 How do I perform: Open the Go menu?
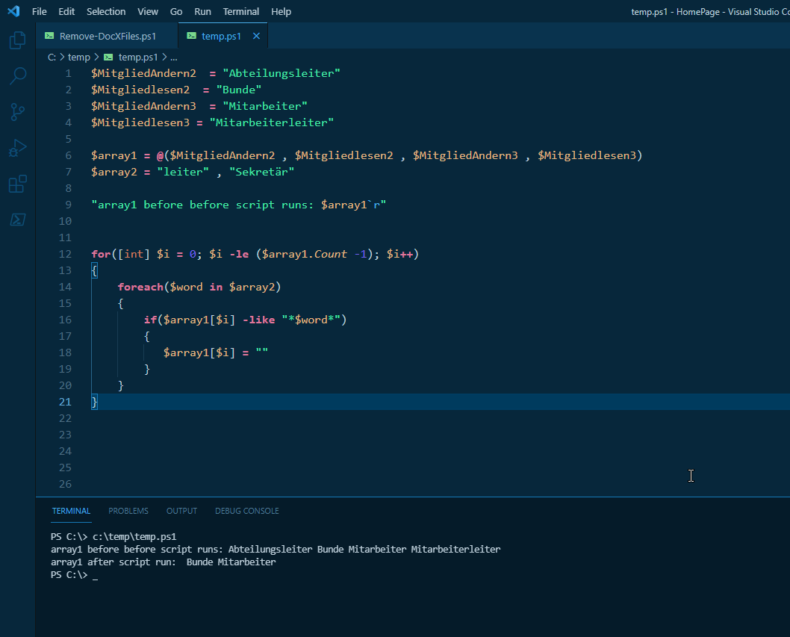click(x=175, y=11)
